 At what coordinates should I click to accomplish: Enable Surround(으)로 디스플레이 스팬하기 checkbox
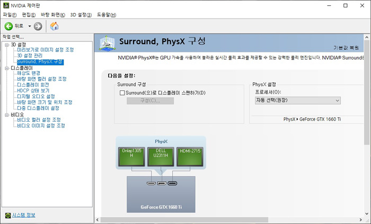(122, 93)
